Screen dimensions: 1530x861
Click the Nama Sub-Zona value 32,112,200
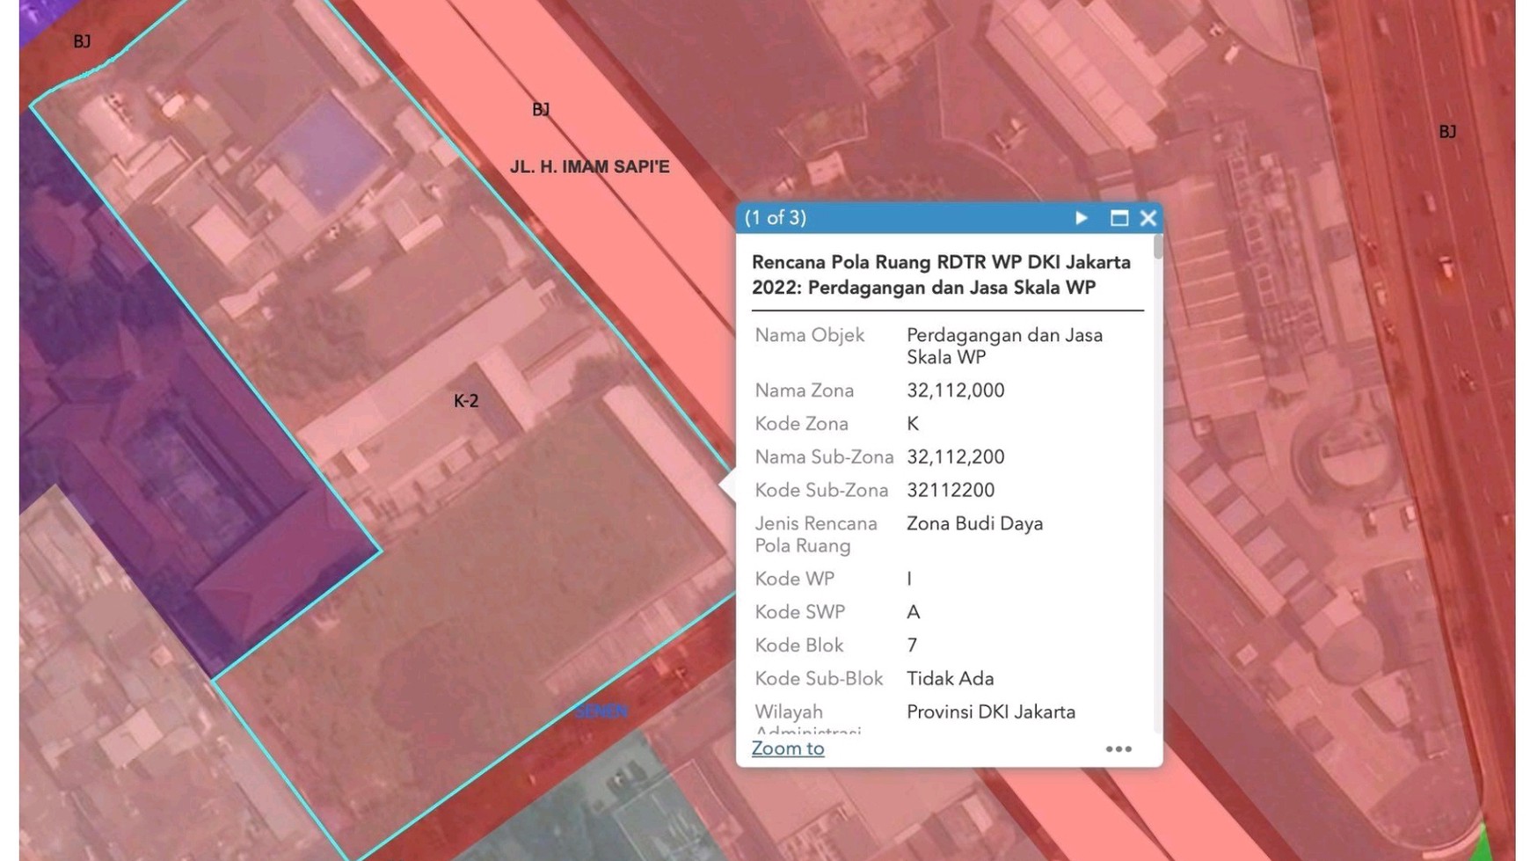tap(956, 457)
